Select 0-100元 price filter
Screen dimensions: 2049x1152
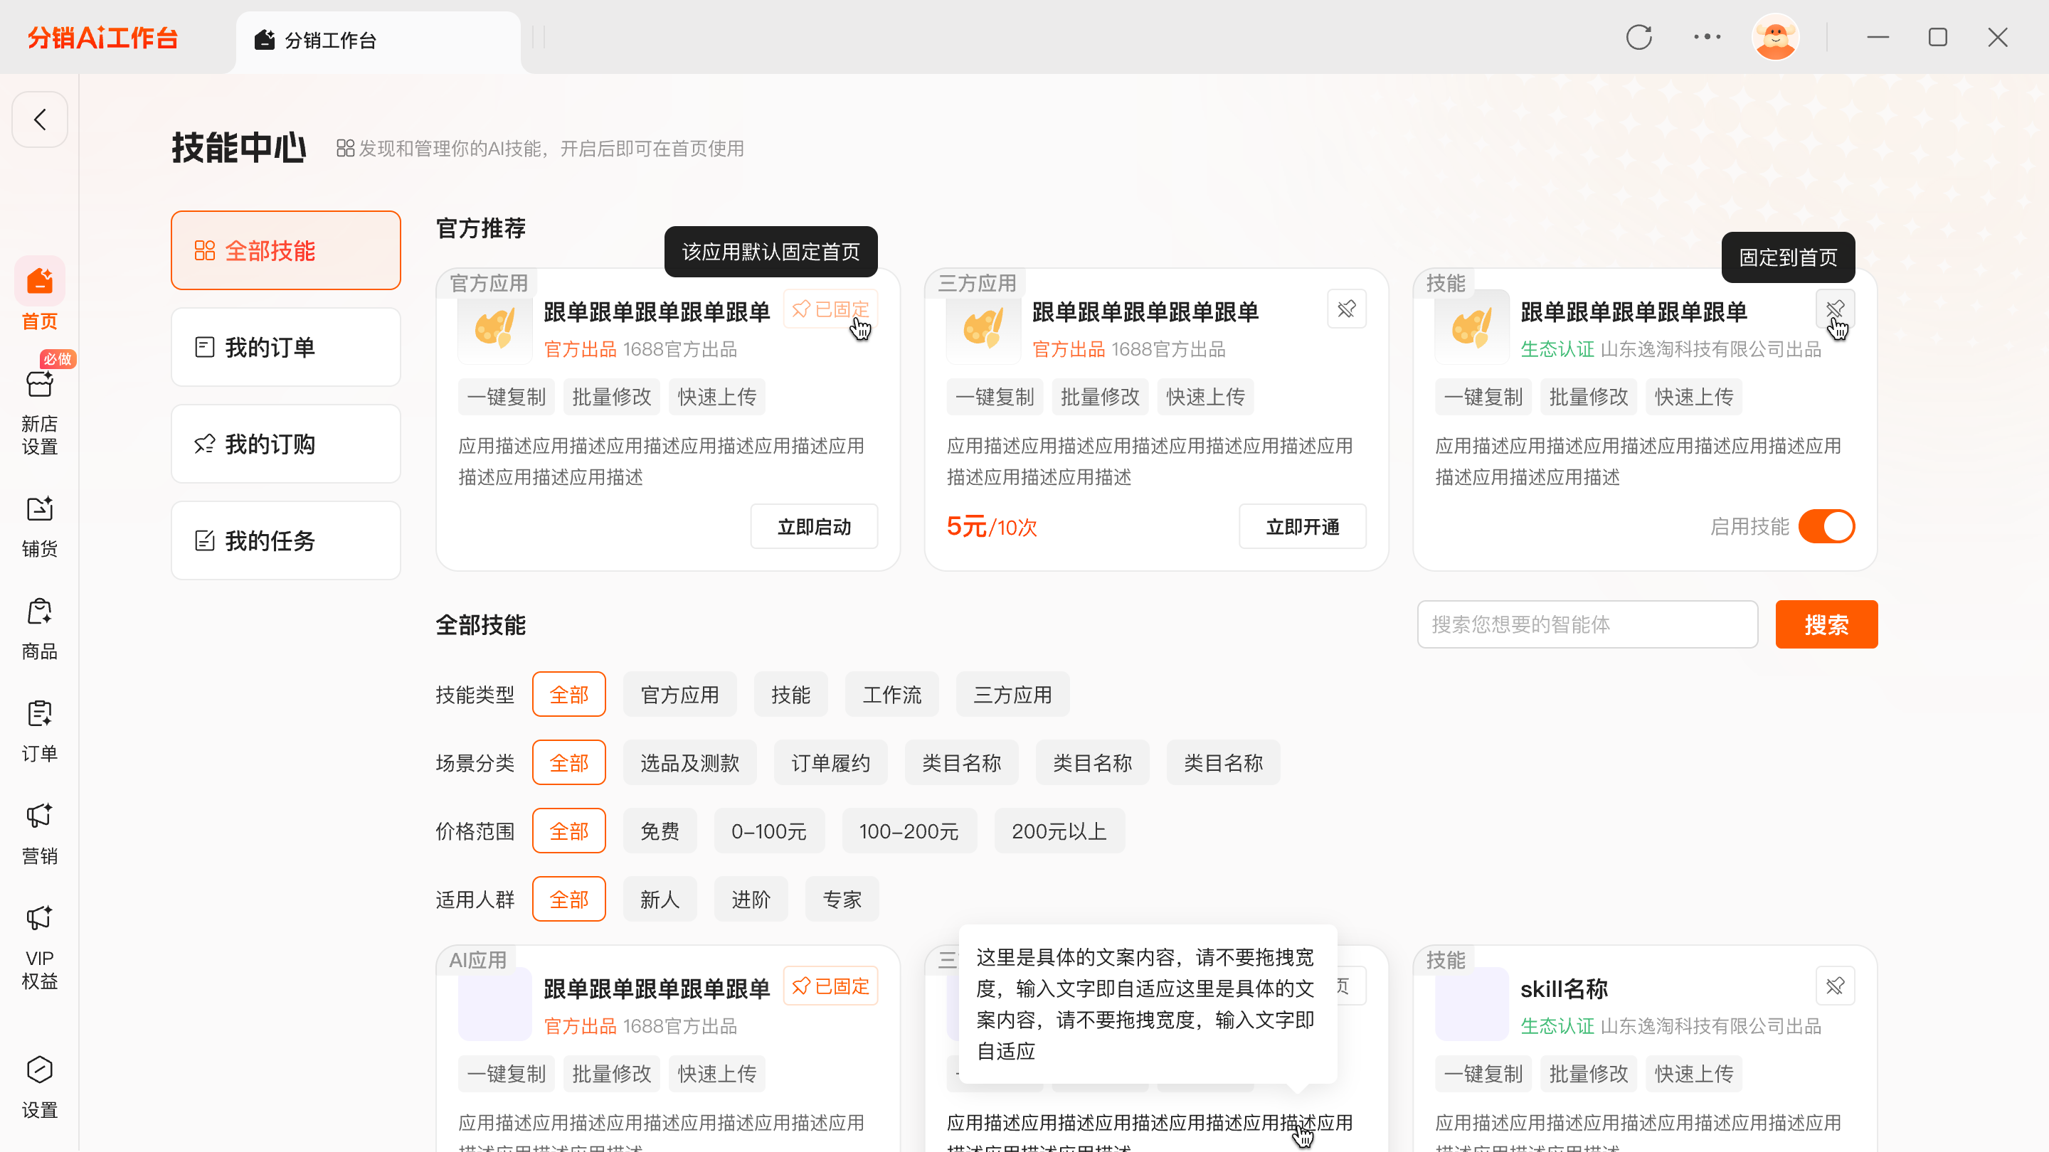click(769, 831)
